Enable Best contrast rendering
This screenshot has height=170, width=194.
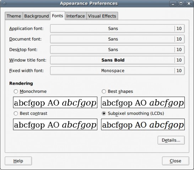pyautogui.click(x=31, y=113)
